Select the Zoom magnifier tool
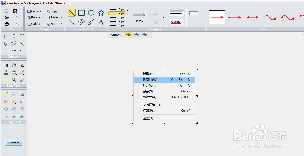Viewport: 304px width, 156px height. click(x=14, y=80)
